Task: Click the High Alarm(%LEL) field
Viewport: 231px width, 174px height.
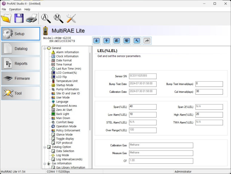Action: [x=209, y=115]
